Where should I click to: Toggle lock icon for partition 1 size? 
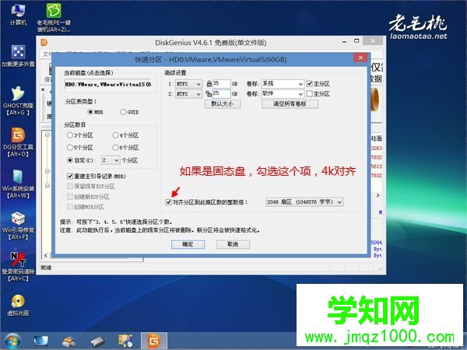pyautogui.click(x=209, y=84)
